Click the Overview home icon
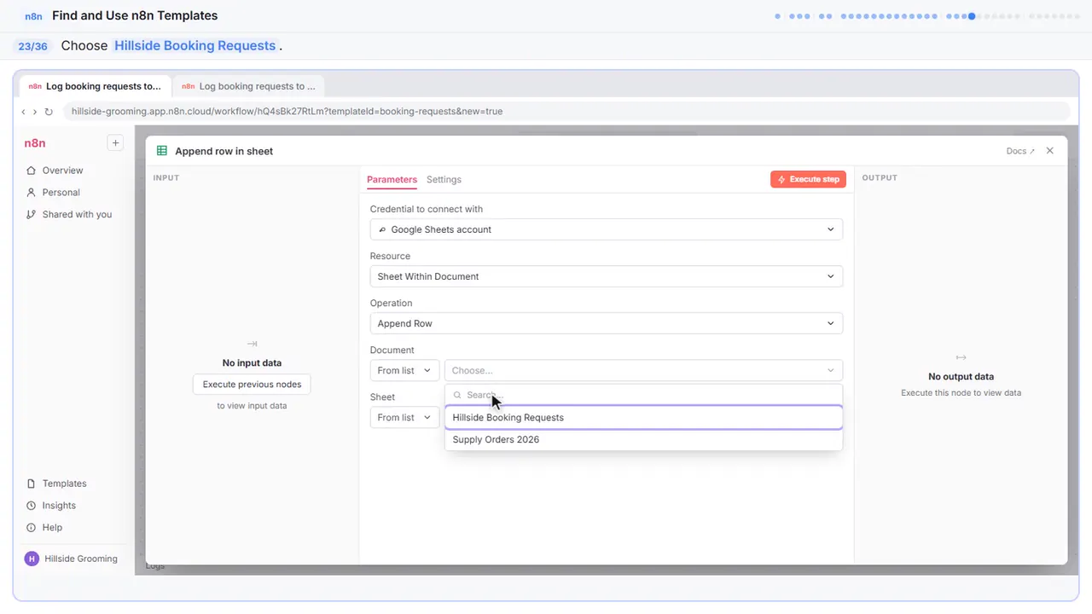The width and height of the screenshot is (1092, 614). pos(32,171)
